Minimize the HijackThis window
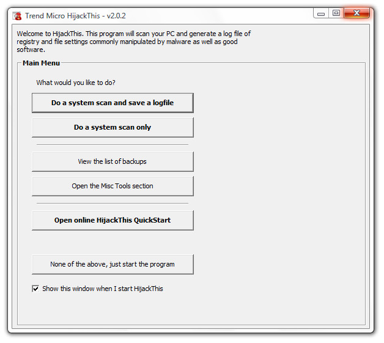384x343 pixels. coord(321,13)
